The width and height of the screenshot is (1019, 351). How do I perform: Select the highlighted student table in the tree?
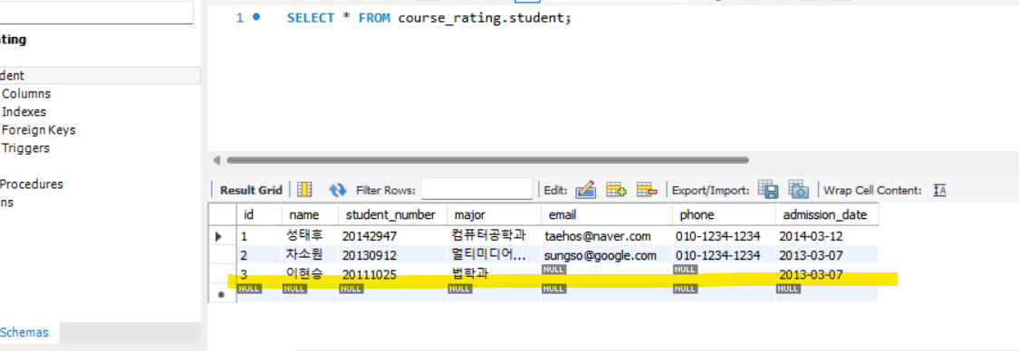100,75
